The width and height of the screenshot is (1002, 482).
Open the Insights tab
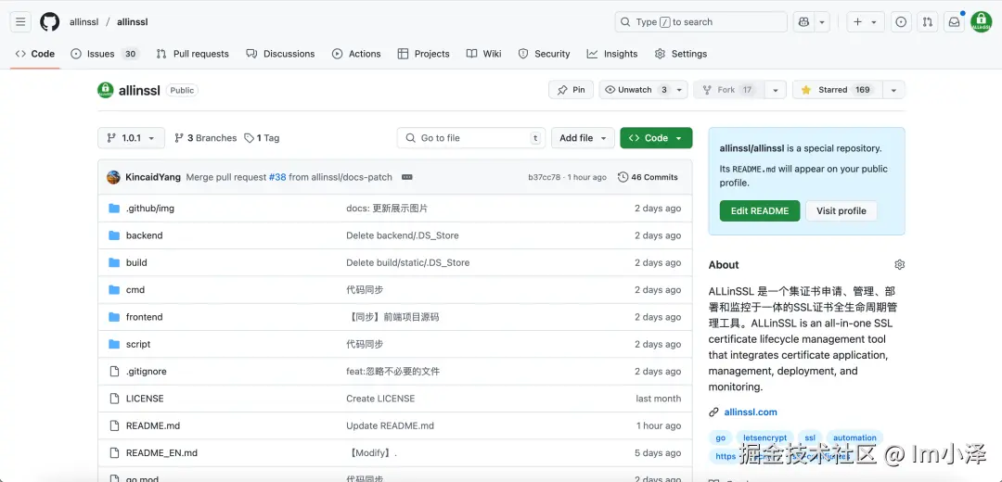[612, 54]
